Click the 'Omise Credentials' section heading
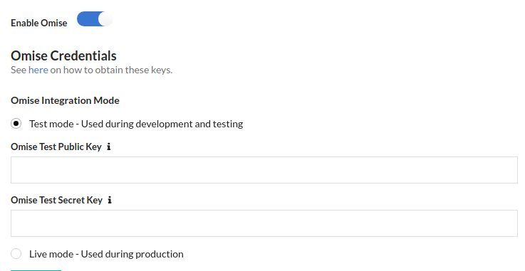 pos(63,55)
